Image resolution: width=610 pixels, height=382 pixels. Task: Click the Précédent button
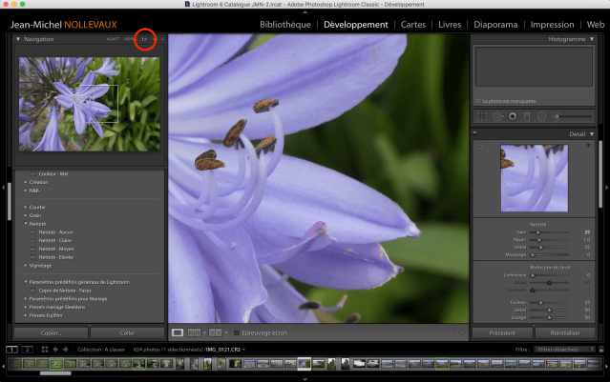[x=502, y=333]
